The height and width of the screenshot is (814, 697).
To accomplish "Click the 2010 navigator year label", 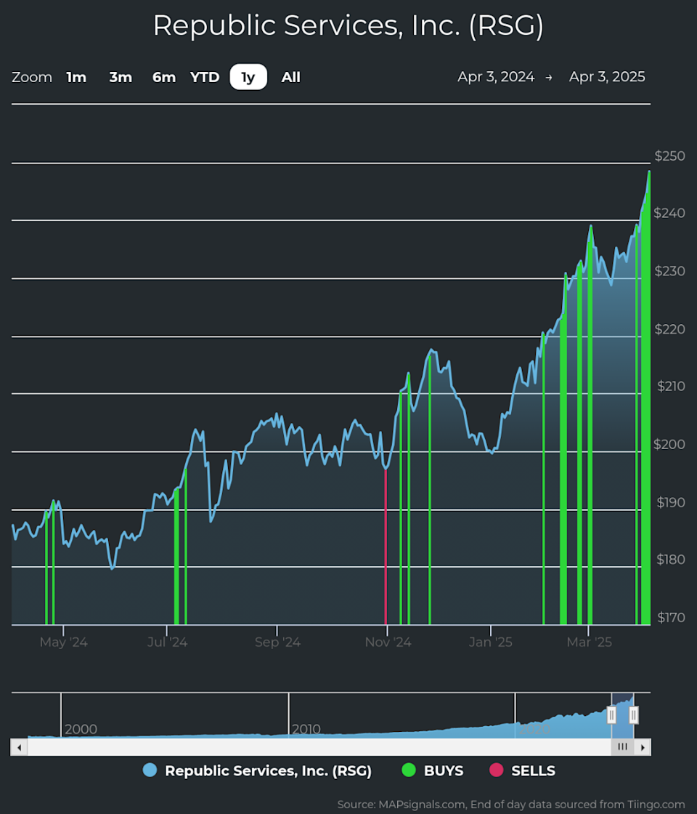I will coord(306,730).
